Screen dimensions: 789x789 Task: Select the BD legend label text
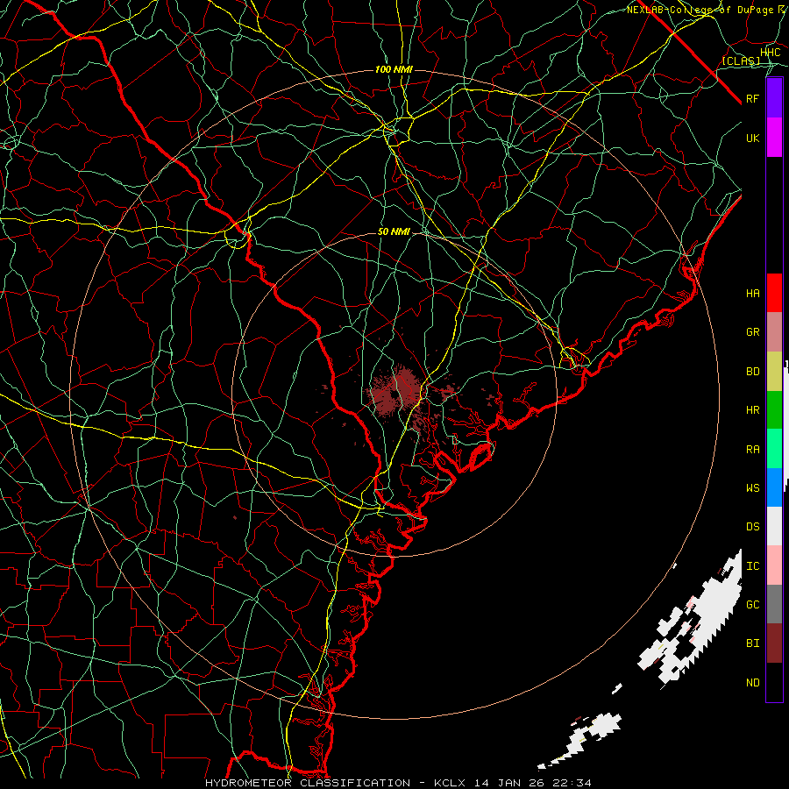tap(752, 372)
